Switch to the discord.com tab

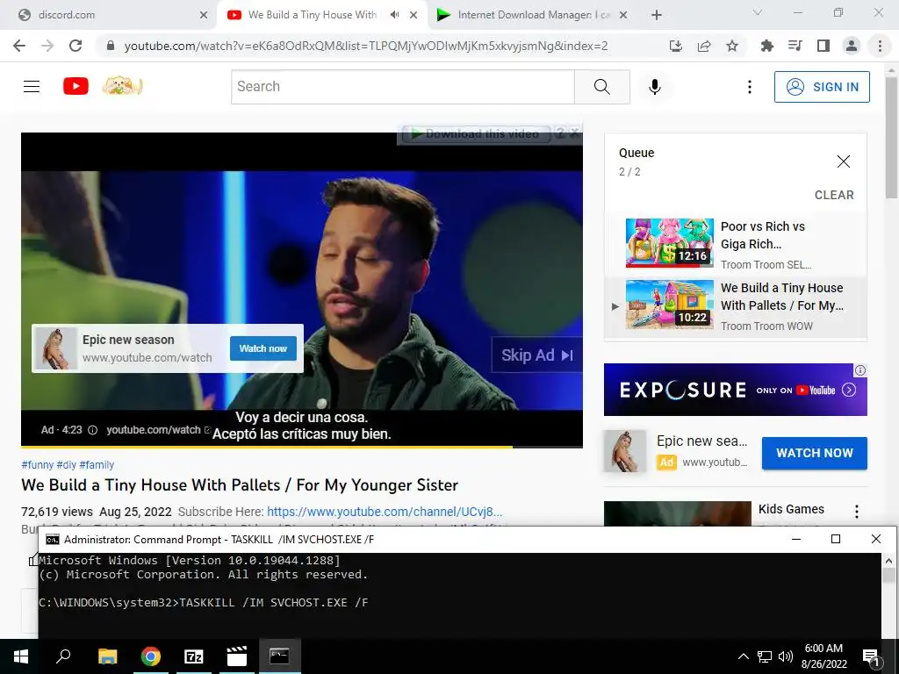tap(109, 15)
